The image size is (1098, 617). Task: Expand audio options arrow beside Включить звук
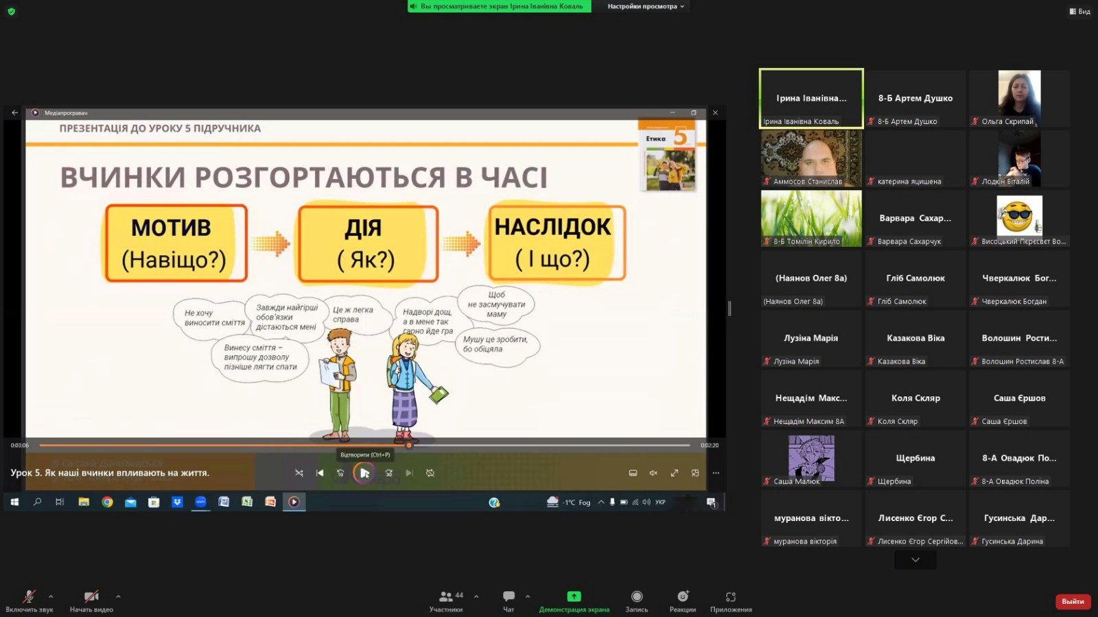click(51, 596)
